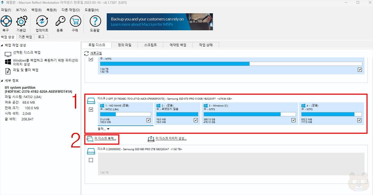Screen dimensions: 373x195
Task: Open the 정의 파일 tab
Action: pos(125,45)
